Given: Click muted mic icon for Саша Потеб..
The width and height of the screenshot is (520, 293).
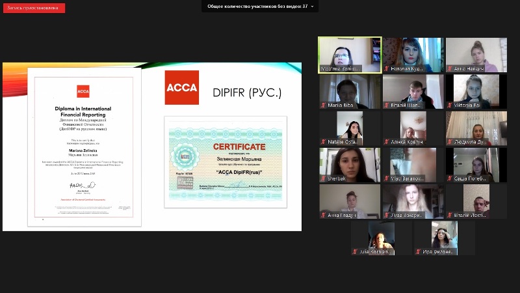Looking at the screenshot, I should point(450,178).
